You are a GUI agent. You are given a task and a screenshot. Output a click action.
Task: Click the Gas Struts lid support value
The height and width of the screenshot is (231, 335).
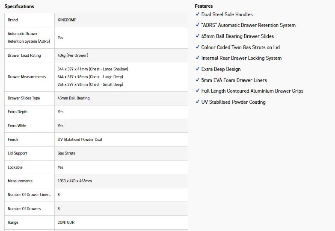pos(66,153)
